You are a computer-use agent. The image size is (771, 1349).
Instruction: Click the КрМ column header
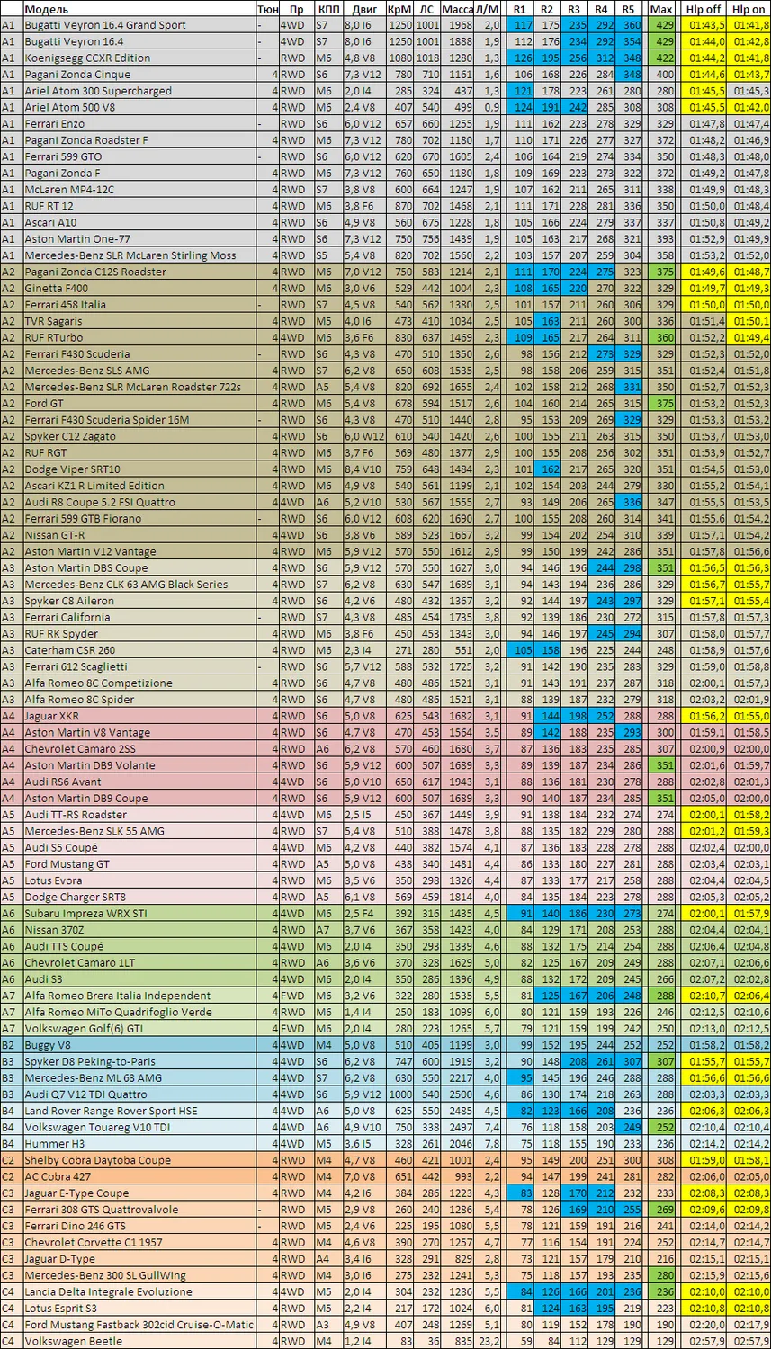[x=400, y=8]
